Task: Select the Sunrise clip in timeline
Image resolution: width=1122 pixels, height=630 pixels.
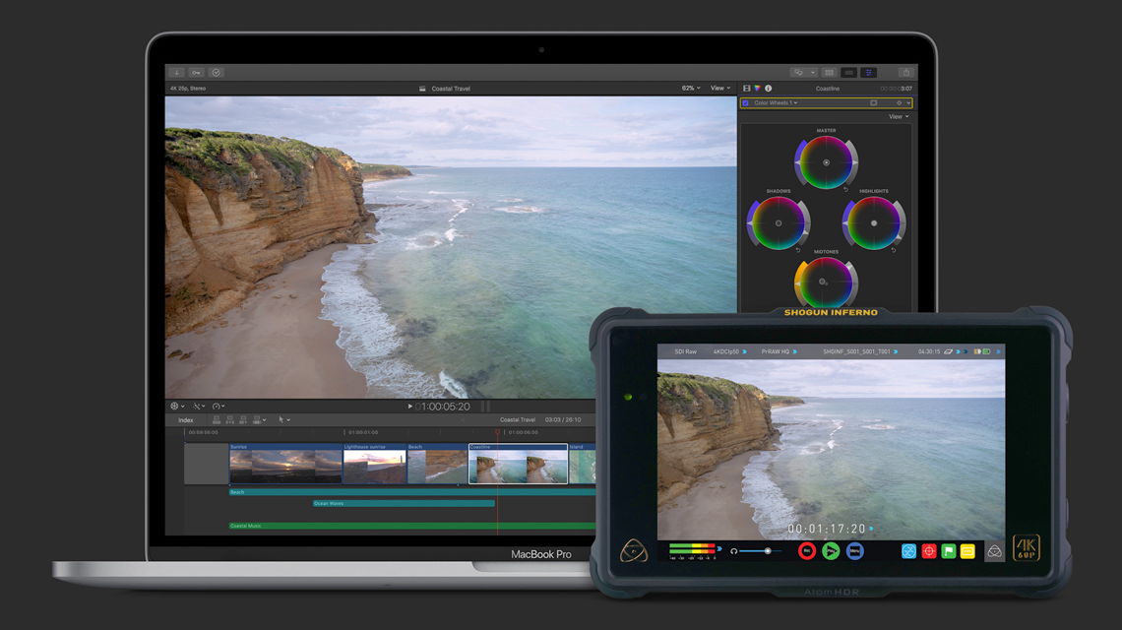Action: pyautogui.click(x=285, y=464)
